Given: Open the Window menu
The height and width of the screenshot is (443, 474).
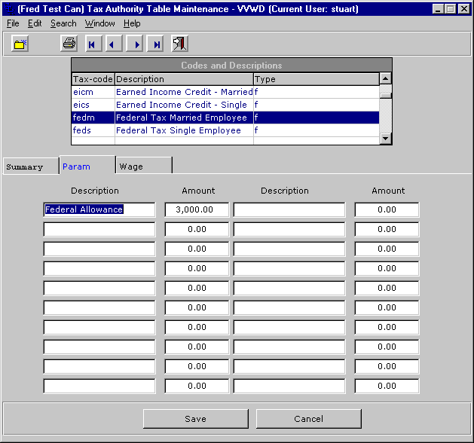Looking at the screenshot, I should click(x=99, y=23).
